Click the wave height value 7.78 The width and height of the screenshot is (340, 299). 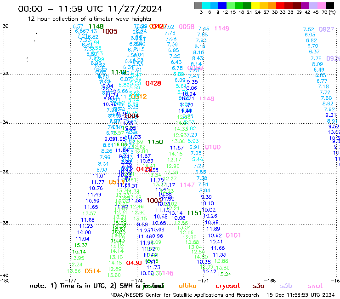170,33
